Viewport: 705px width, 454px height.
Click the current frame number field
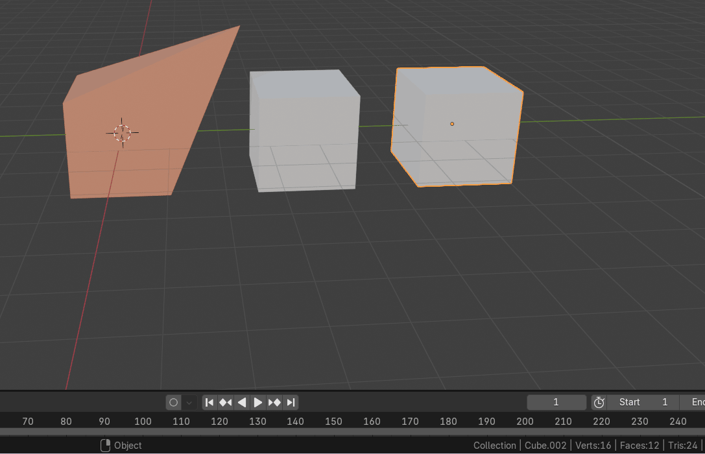[x=556, y=402]
